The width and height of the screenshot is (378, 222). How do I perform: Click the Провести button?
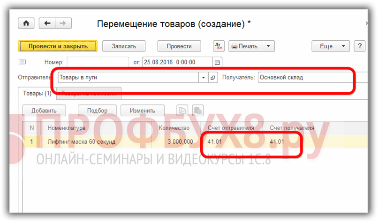click(x=179, y=46)
